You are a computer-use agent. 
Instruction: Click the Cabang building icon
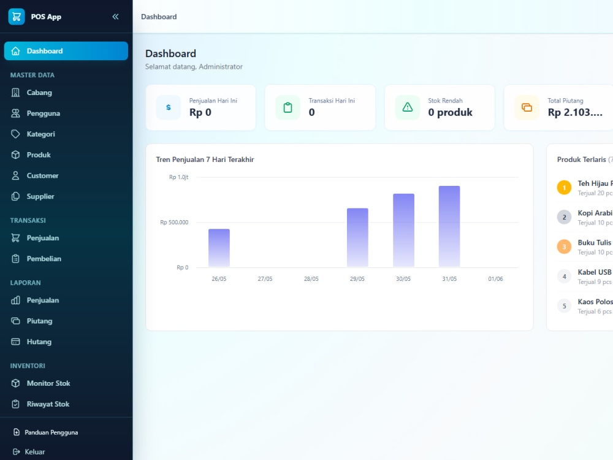click(16, 93)
